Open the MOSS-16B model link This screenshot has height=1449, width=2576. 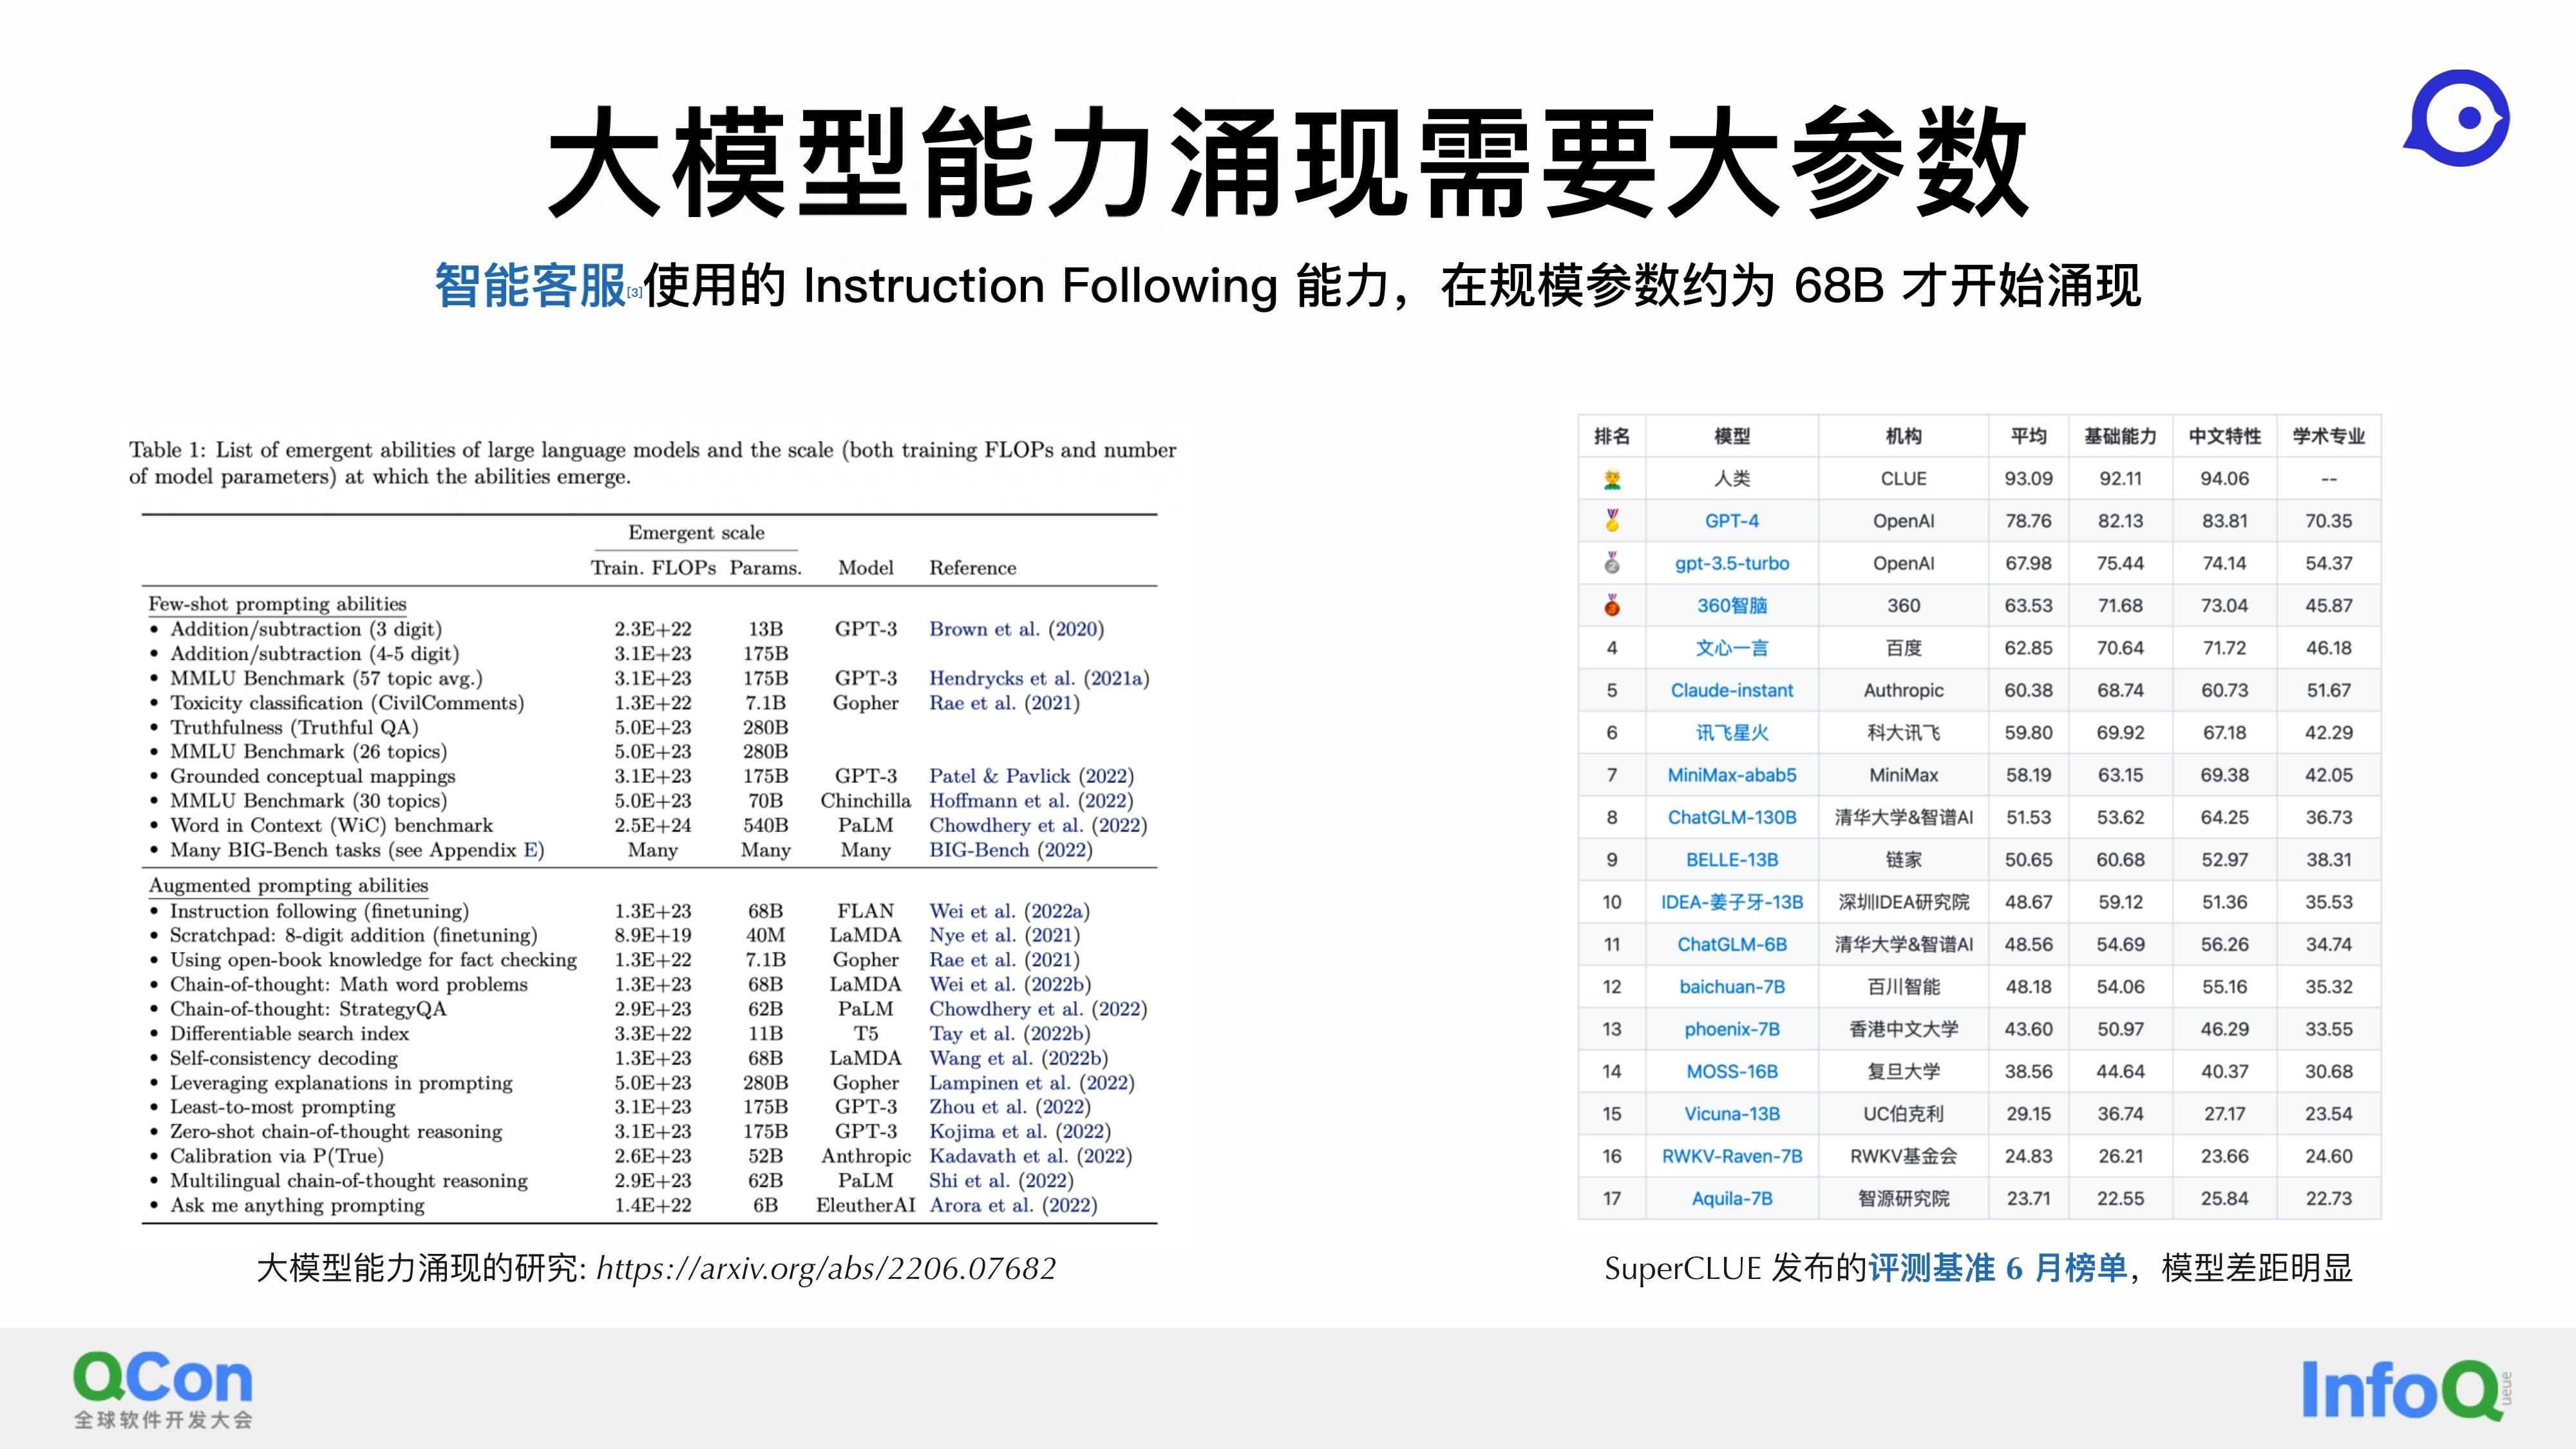(x=1732, y=1071)
